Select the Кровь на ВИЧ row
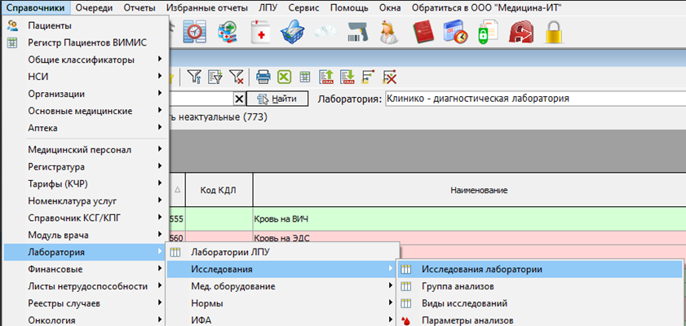The height and width of the screenshot is (326, 686). [x=427, y=219]
